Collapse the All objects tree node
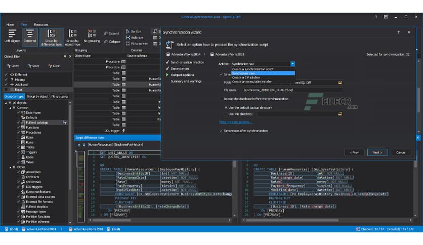423x245 pixels. pyautogui.click(x=6, y=103)
